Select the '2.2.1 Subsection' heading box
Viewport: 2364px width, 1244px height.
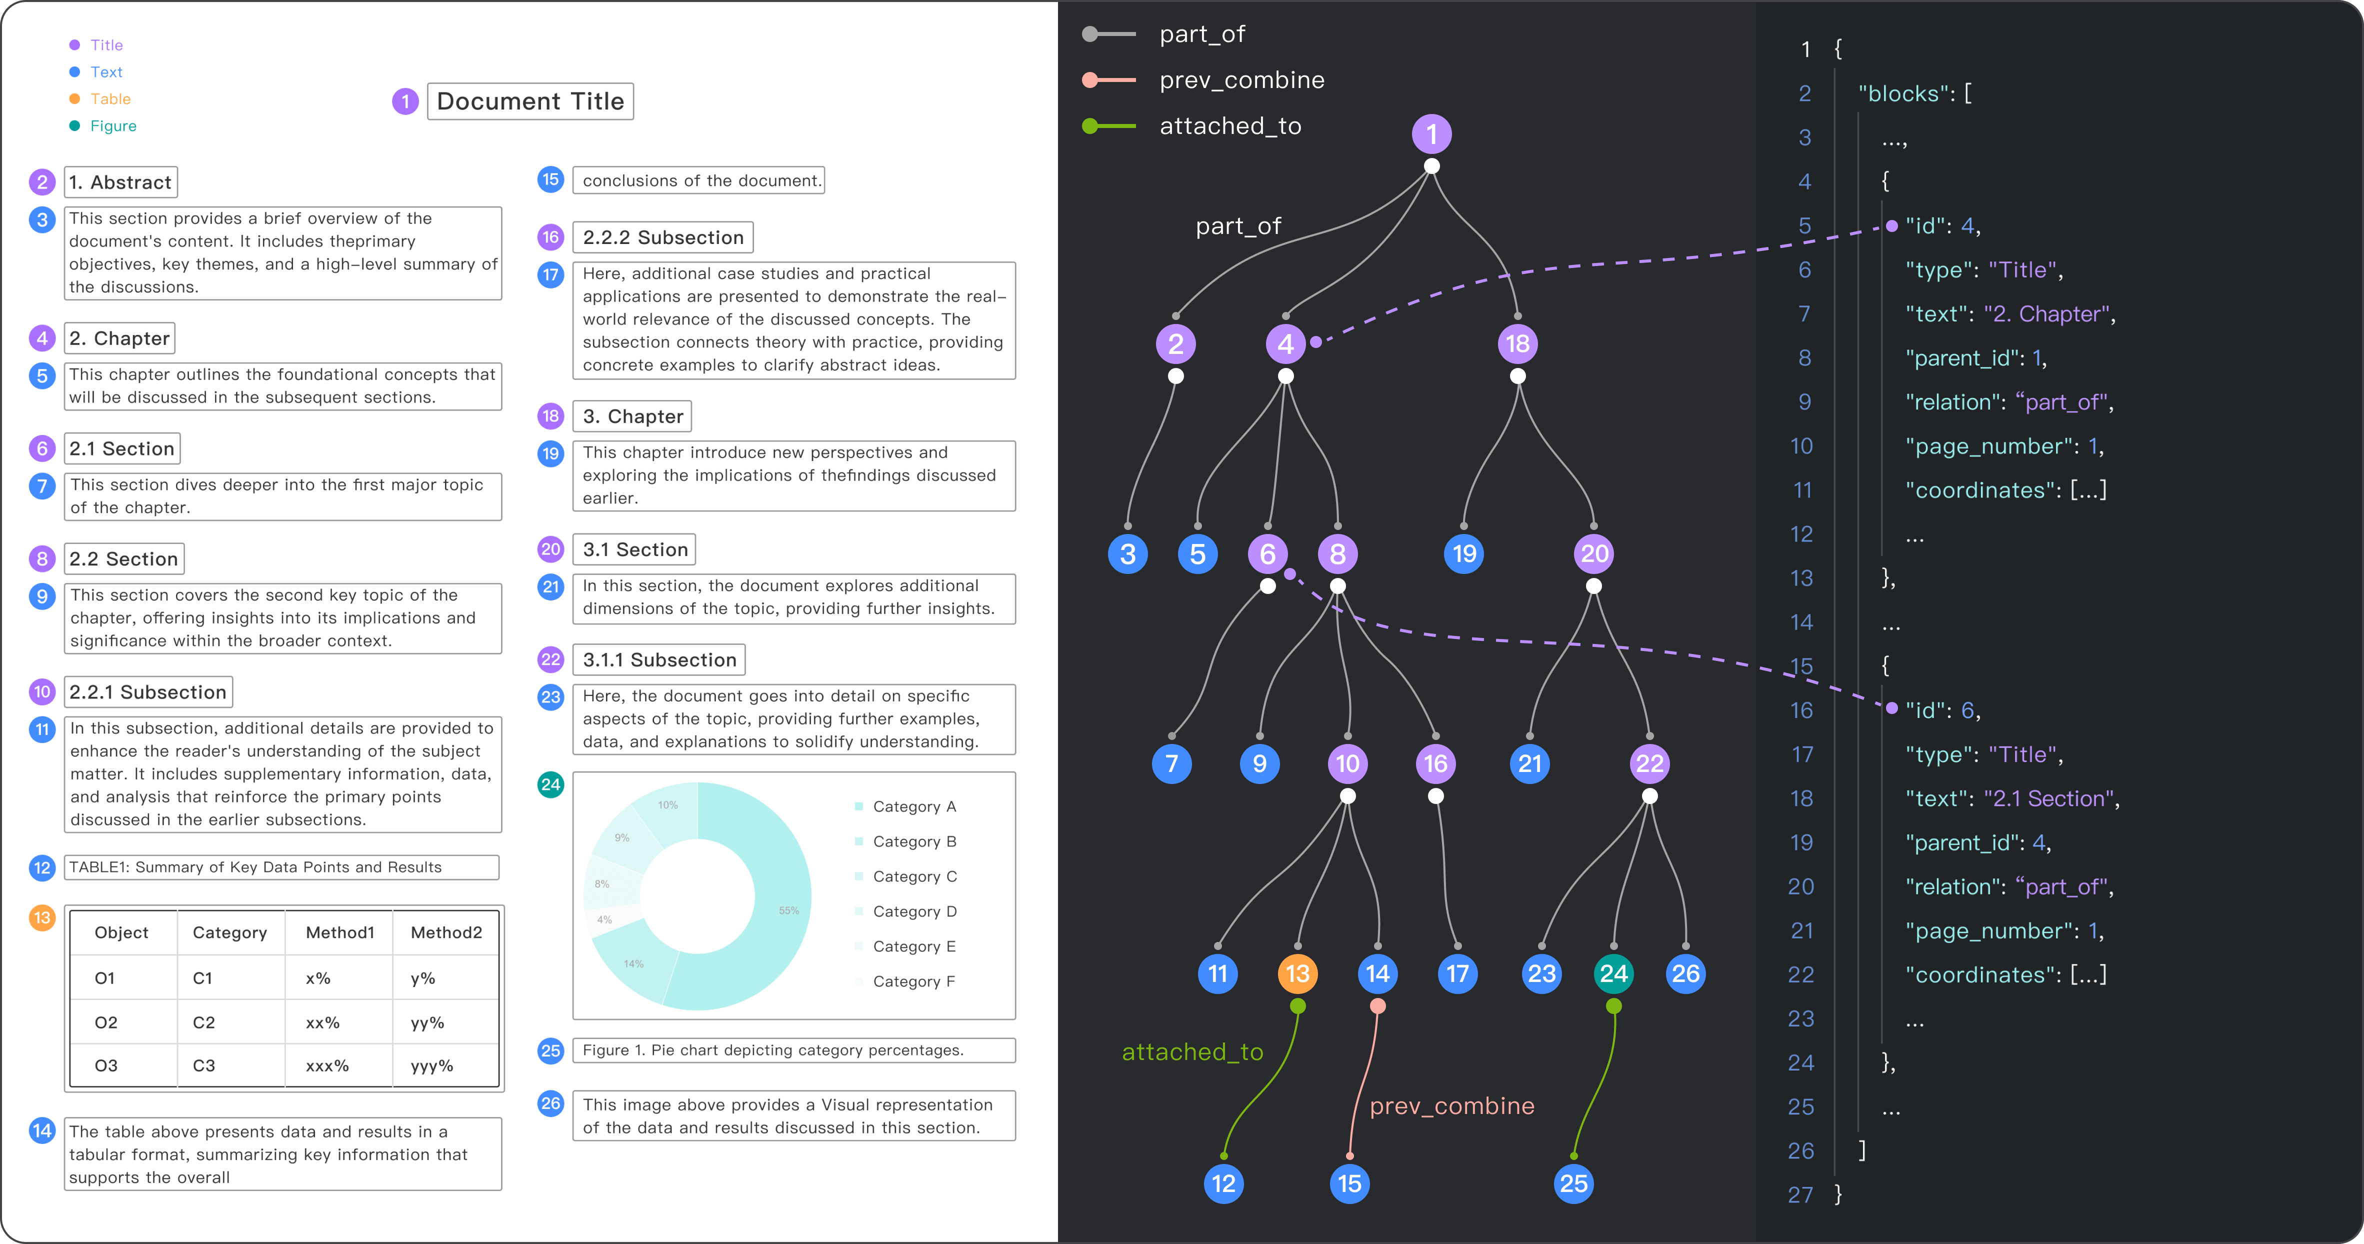pyautogui.click(x=148, y=691)
